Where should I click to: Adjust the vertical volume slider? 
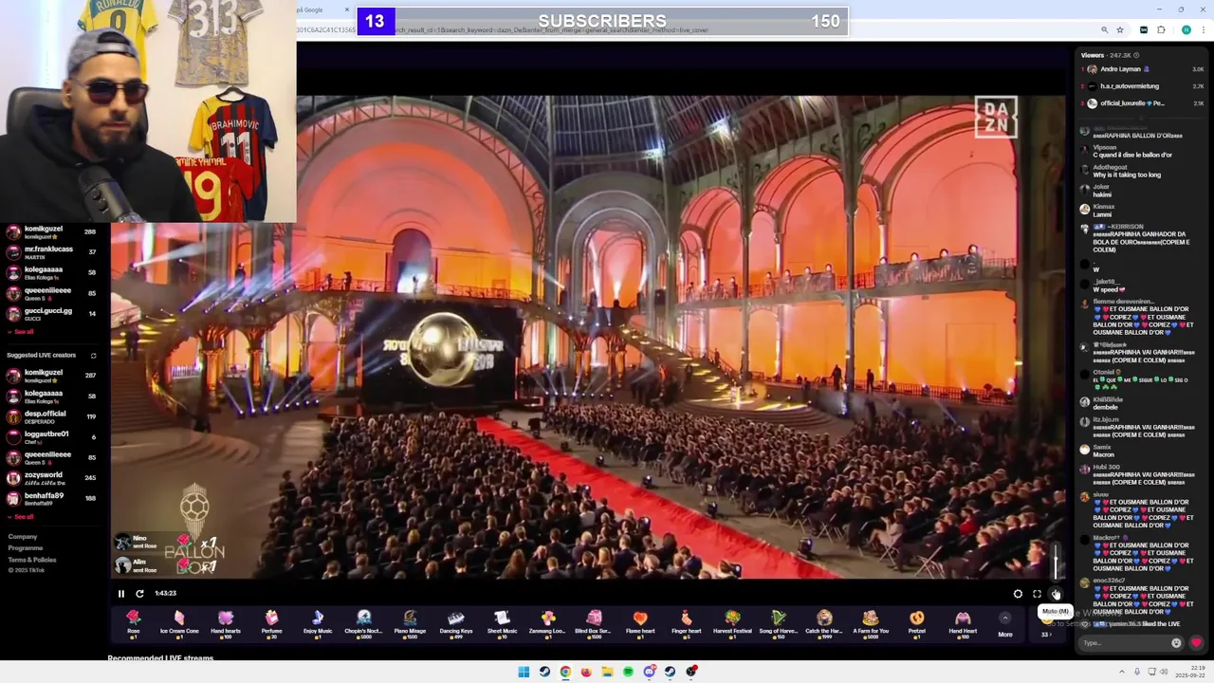pos(1056,562)
